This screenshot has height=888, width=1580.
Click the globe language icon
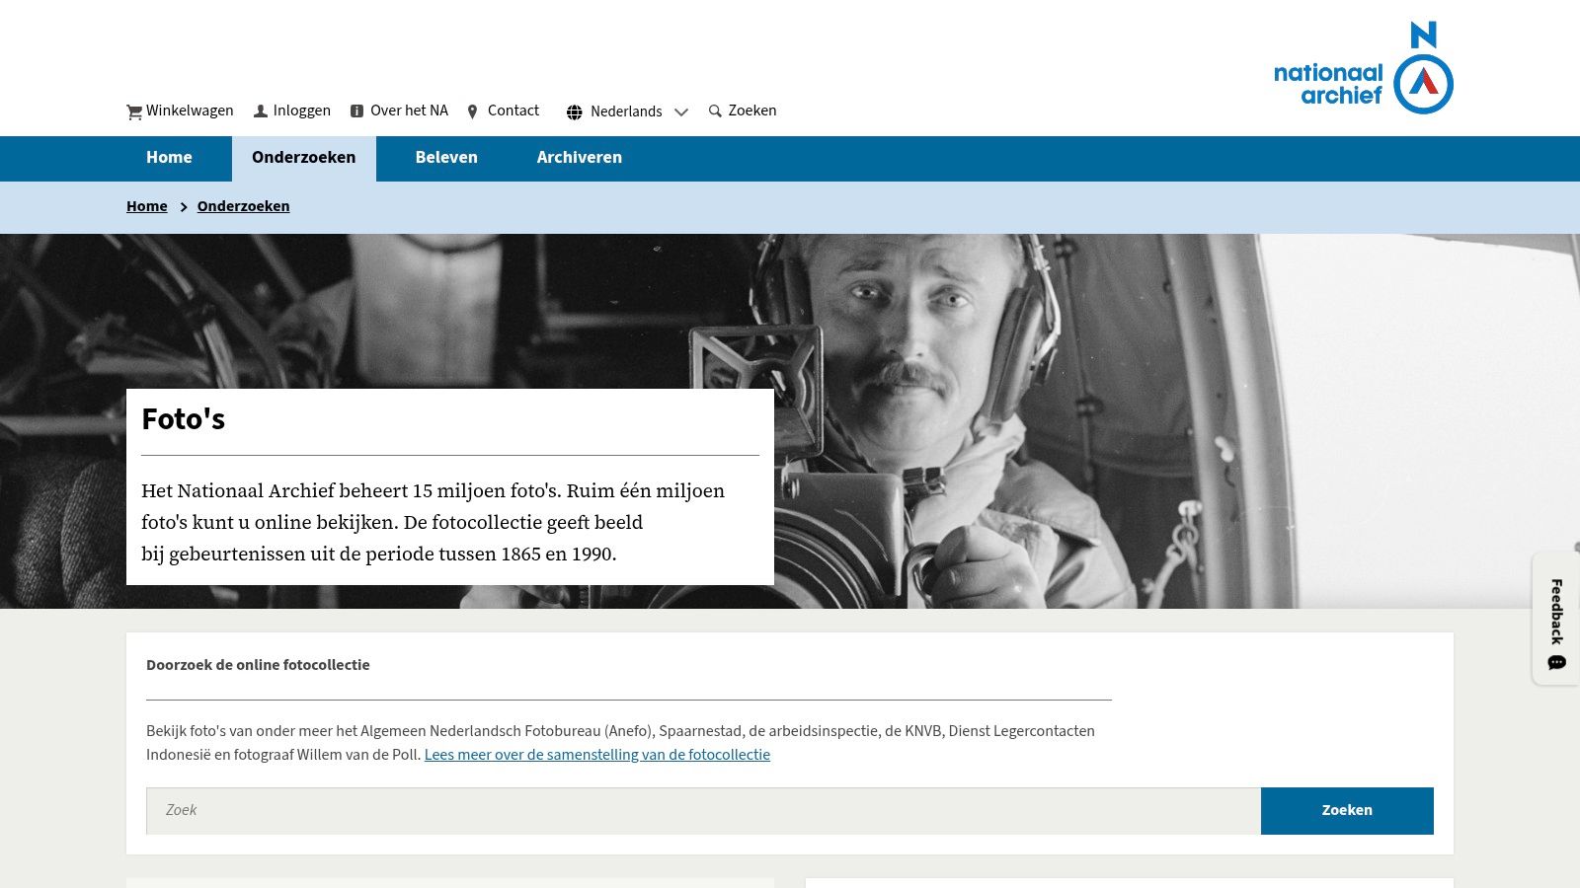coord(575,111)
